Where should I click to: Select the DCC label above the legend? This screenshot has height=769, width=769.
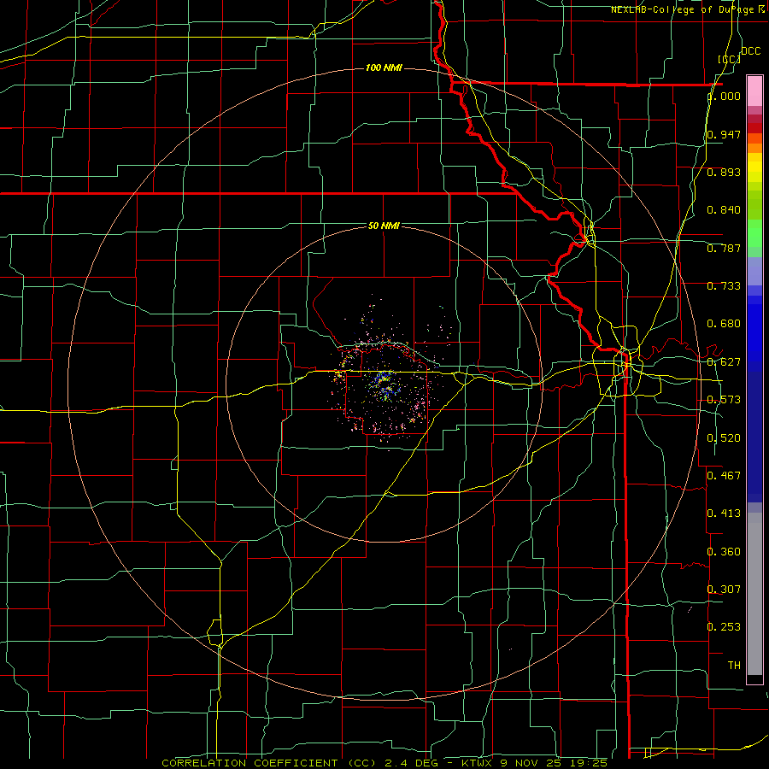pyautogui.click(x=750, y=51)
